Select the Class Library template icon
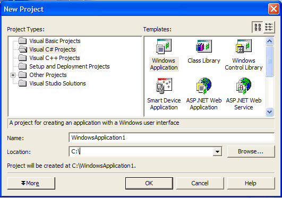The image size is (282, 198). point(204,46)
